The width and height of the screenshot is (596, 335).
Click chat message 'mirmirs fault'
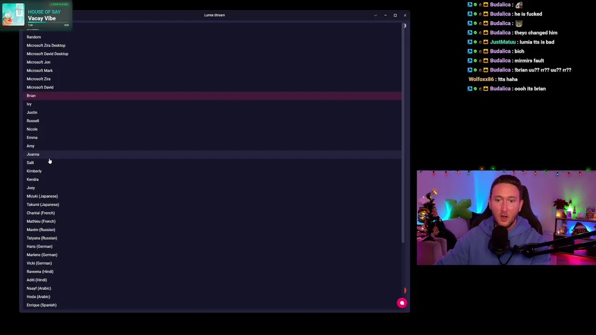529,60
